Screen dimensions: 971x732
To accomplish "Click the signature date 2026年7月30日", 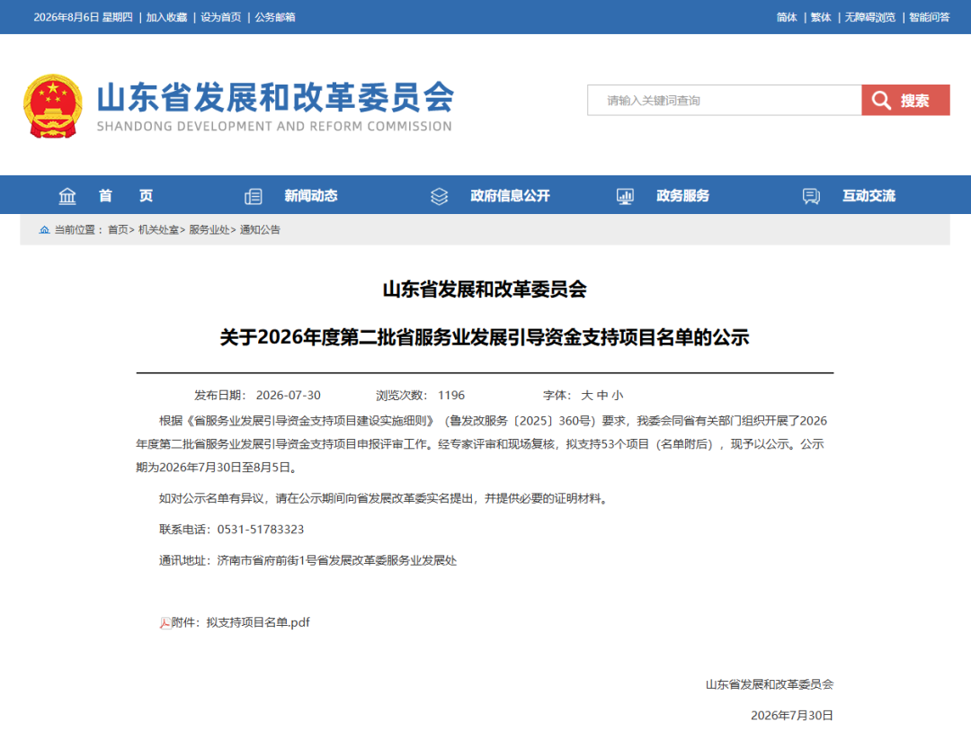I will click(x=792, y=715).
